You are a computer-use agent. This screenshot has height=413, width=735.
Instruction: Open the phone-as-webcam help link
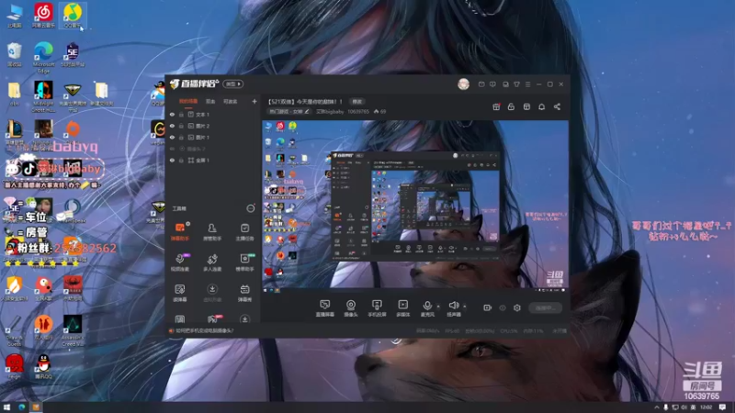point(205,330)
